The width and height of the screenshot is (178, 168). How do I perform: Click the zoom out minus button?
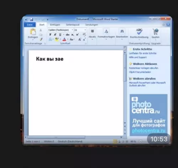click(141, 142)
